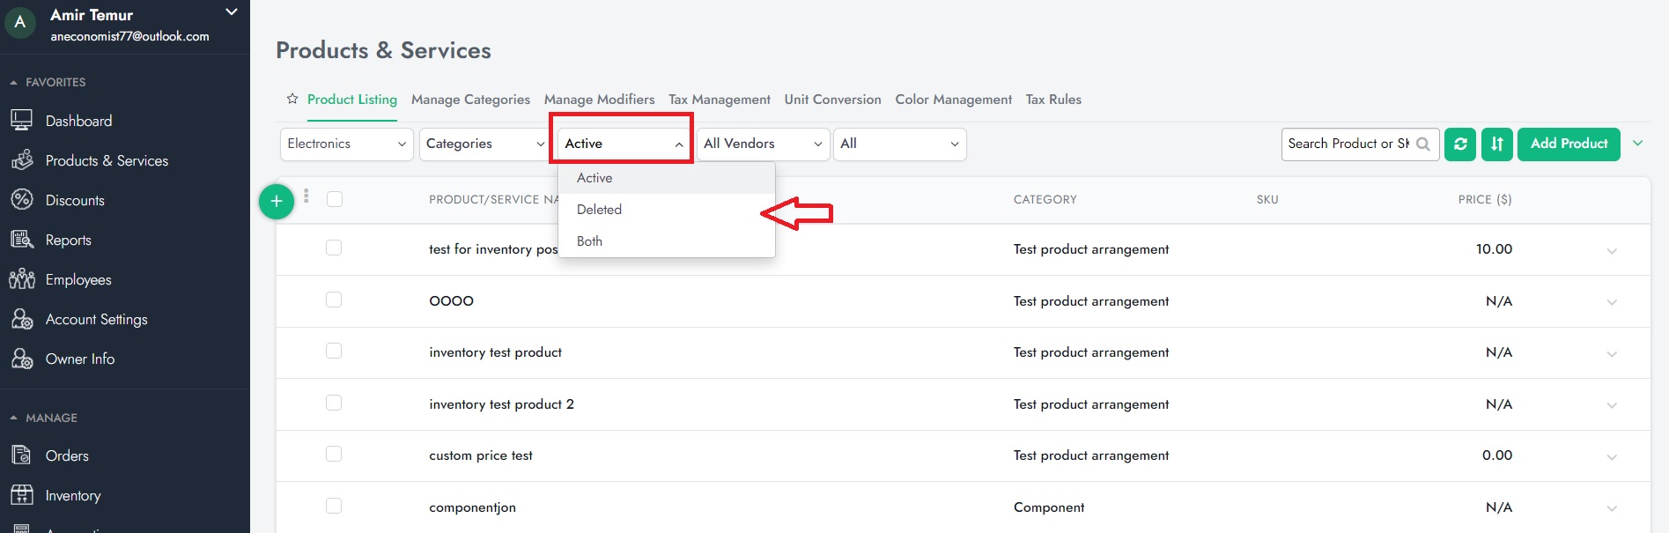
Task: Click the green refresh icon button
Action: (x=1459, y=144)
